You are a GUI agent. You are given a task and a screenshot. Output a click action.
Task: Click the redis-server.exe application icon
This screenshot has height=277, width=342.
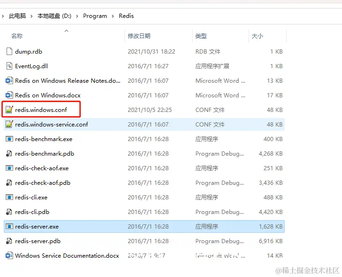coord(9,227)
